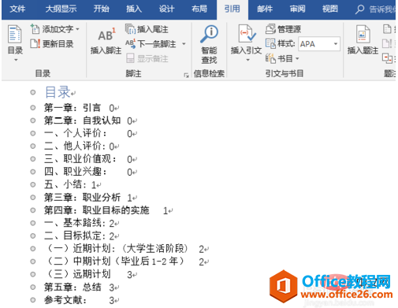Click the line 第一章：引言
This screenshot has height=308, width=398.
point(73,108)
